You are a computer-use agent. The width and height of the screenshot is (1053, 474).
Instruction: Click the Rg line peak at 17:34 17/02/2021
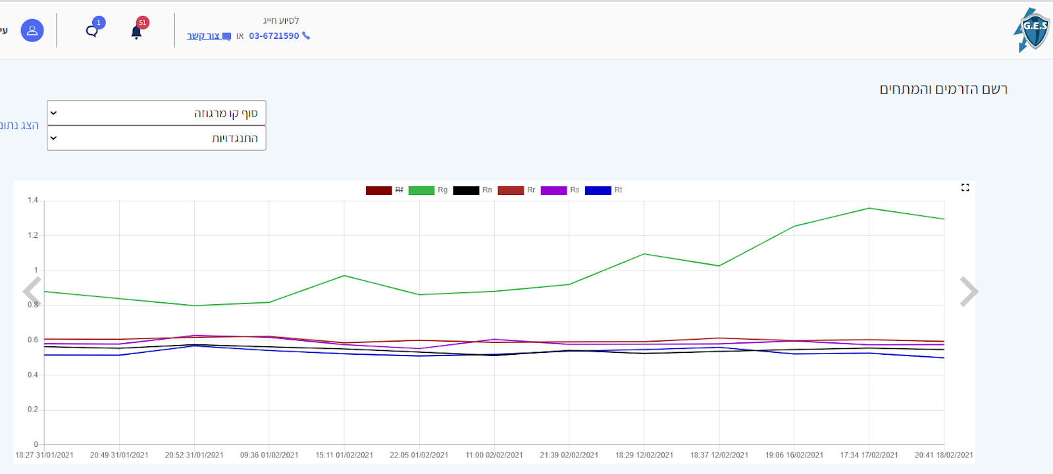(x=869, y=208)
